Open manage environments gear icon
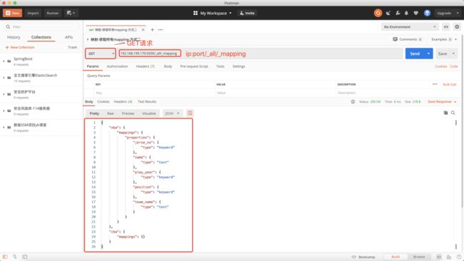Viewport: 464px width, 261px height. click(x=457, y=27)
